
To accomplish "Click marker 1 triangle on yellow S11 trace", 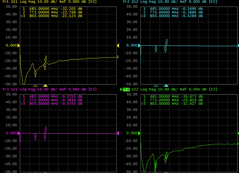I will coord(36,72).
